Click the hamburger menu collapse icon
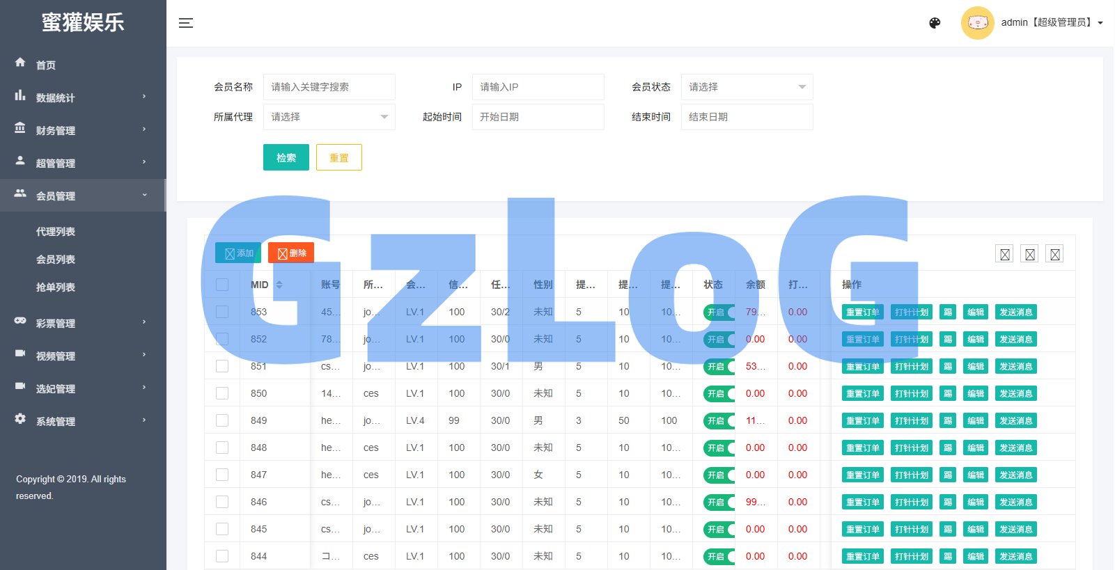 pos(185,23)
